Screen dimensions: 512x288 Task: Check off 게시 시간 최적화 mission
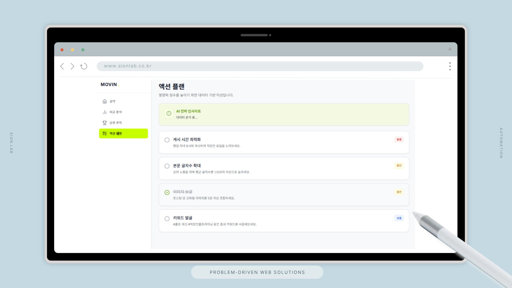click(167, 140)
